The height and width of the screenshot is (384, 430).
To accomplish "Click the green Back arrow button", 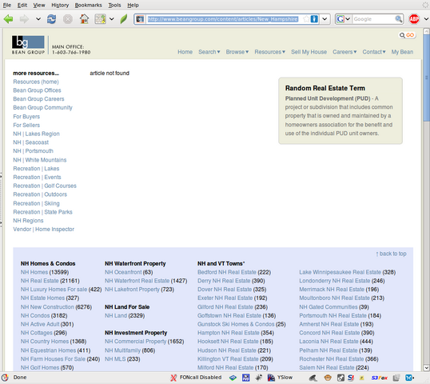I will coord(9,19).
